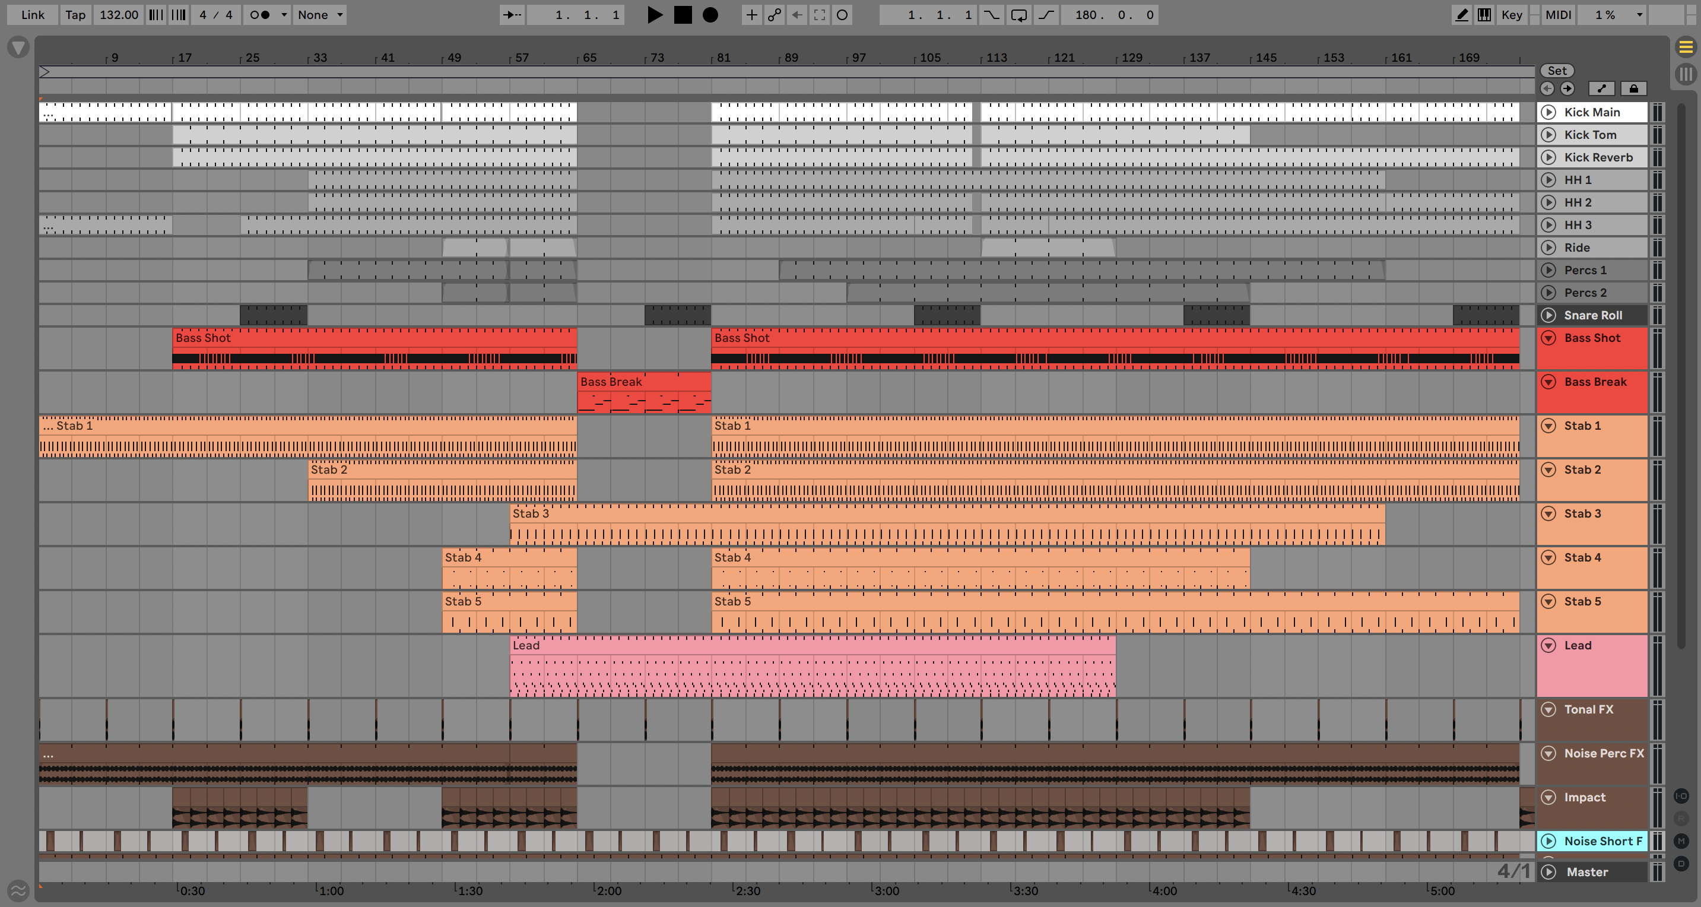Click the scrub area start marker

coord(45,71)
